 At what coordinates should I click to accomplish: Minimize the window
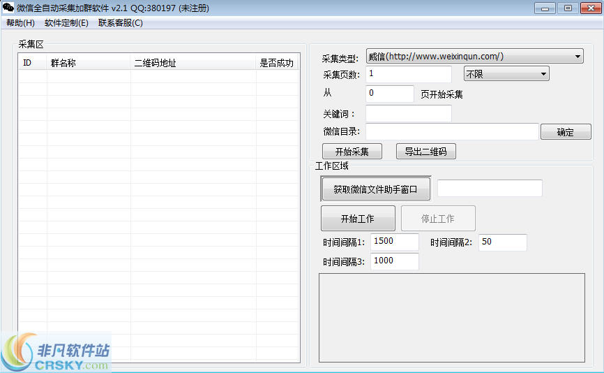click(x=545, y=8)
